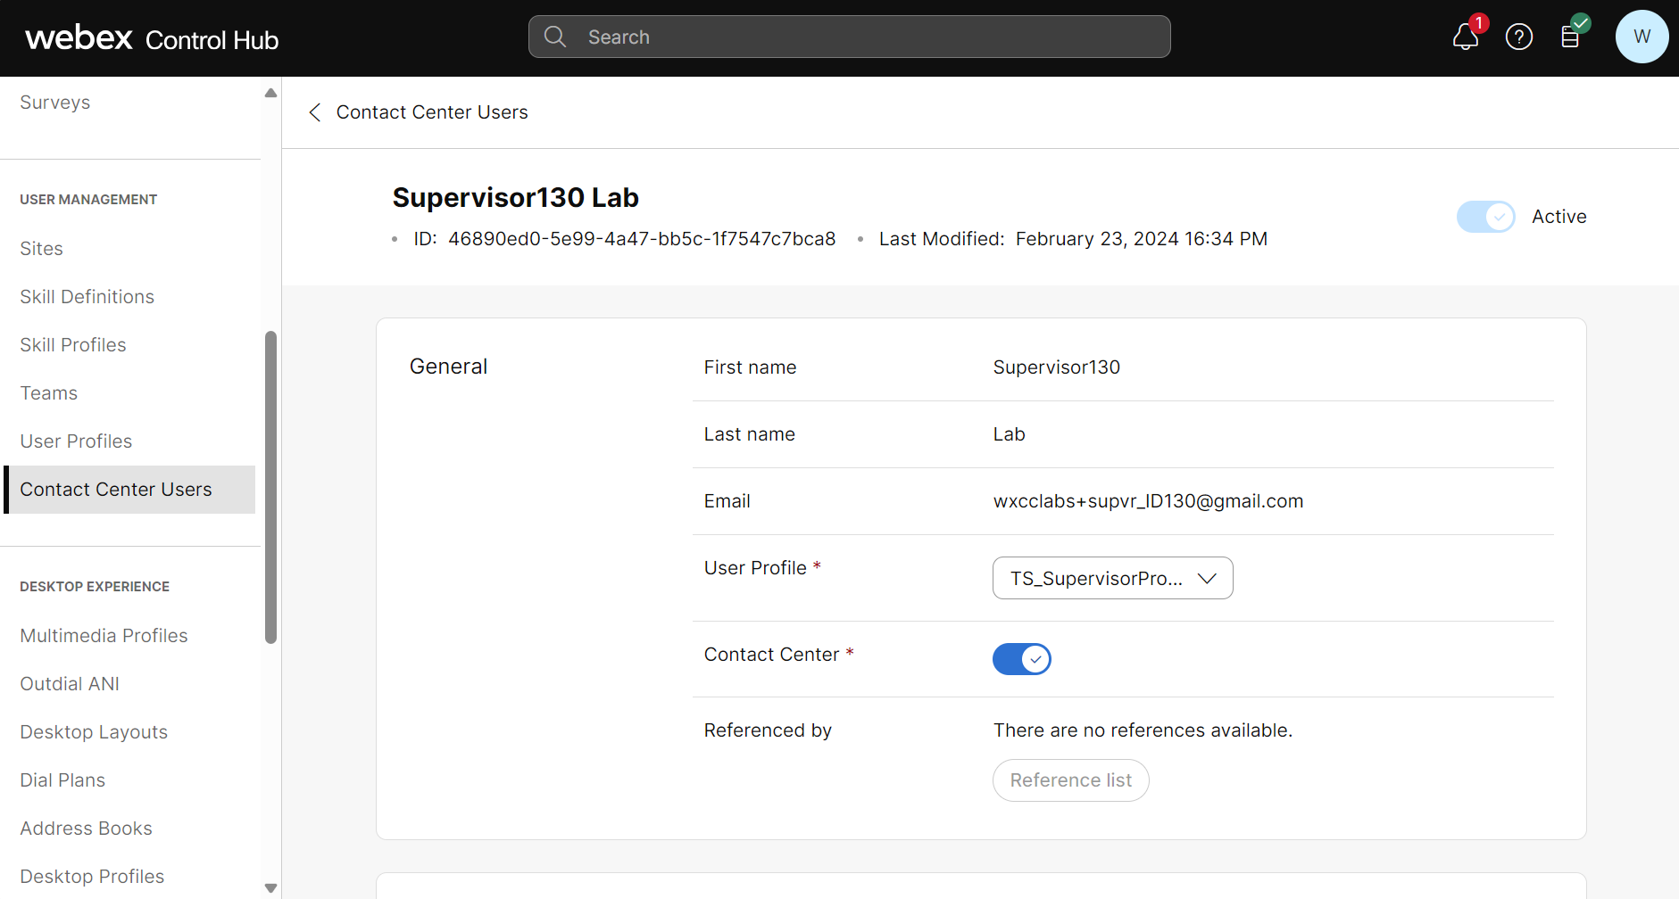This screenshot has height=899, width=1679.
Task: Go back using the left chevron arrow
Action: pyautogui.click(x=314, y=112)
